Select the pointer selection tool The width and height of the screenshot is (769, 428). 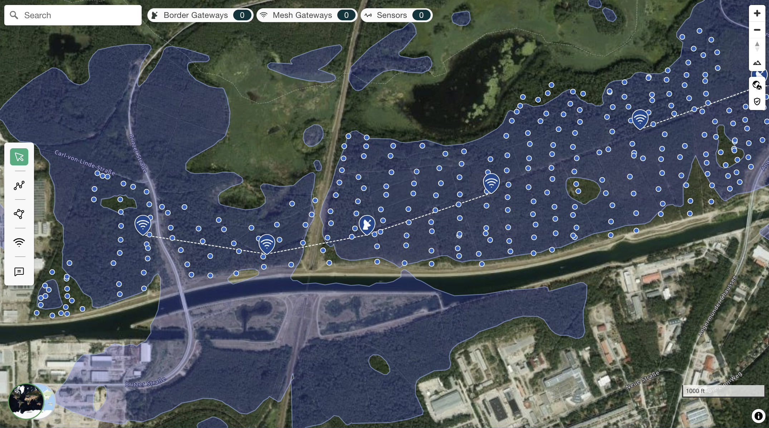point(19,157)
